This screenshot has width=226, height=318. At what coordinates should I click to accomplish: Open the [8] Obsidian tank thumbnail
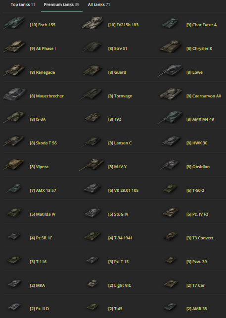170,165
